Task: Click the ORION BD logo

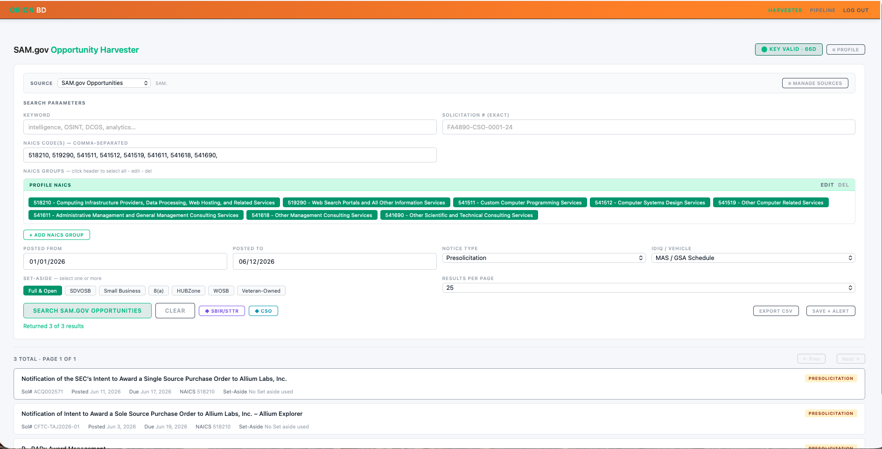Action: [x=28, y=10]
